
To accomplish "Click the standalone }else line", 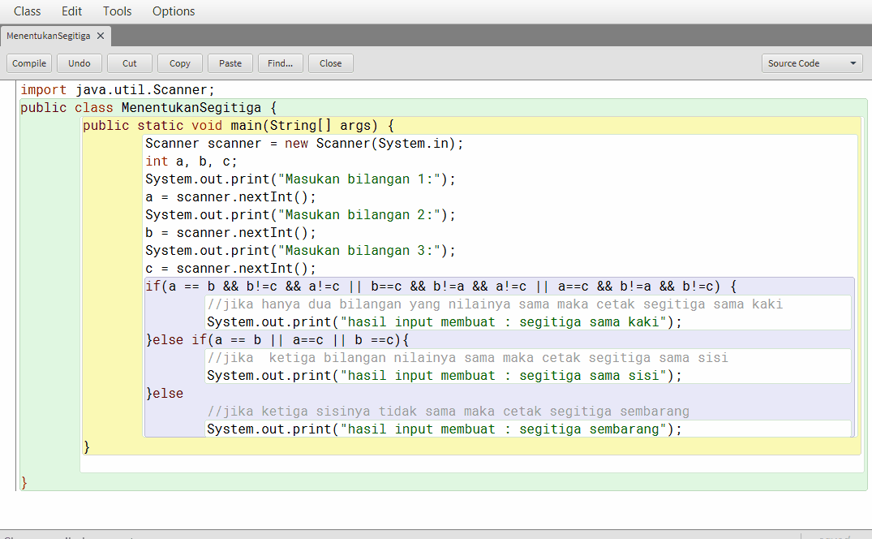I will point(165,393).
